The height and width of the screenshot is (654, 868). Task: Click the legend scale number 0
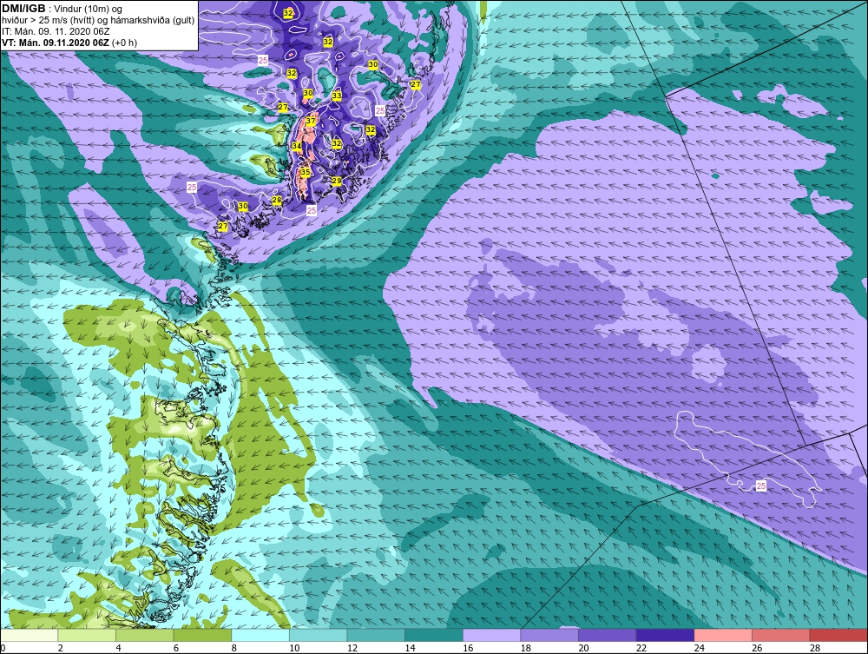pos(3,648)
